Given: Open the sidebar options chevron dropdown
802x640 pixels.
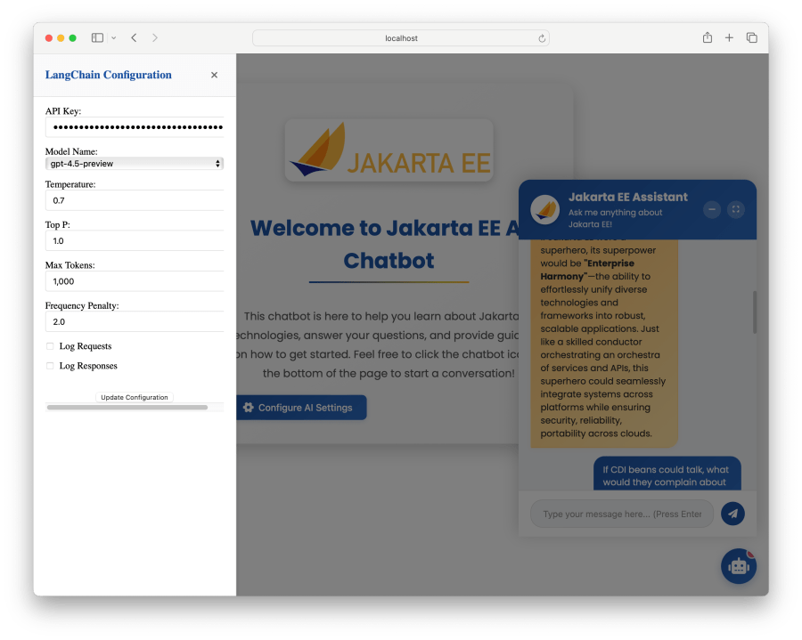Looking at the screenshot, I should (x=113, y=37).
